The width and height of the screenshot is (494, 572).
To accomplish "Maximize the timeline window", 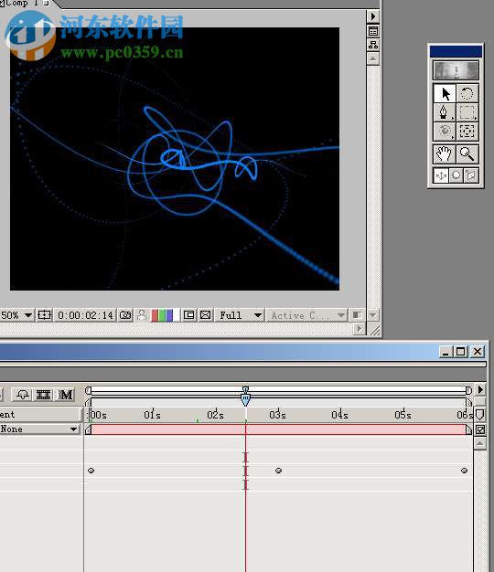I will click(460, 352).
